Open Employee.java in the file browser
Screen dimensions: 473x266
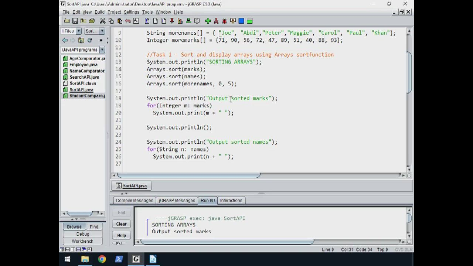coord(83,65)
